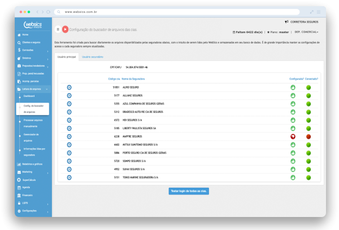Click red connection status dot for Mapfre
This screenshot has width=339, height=230.
[308, 136]
